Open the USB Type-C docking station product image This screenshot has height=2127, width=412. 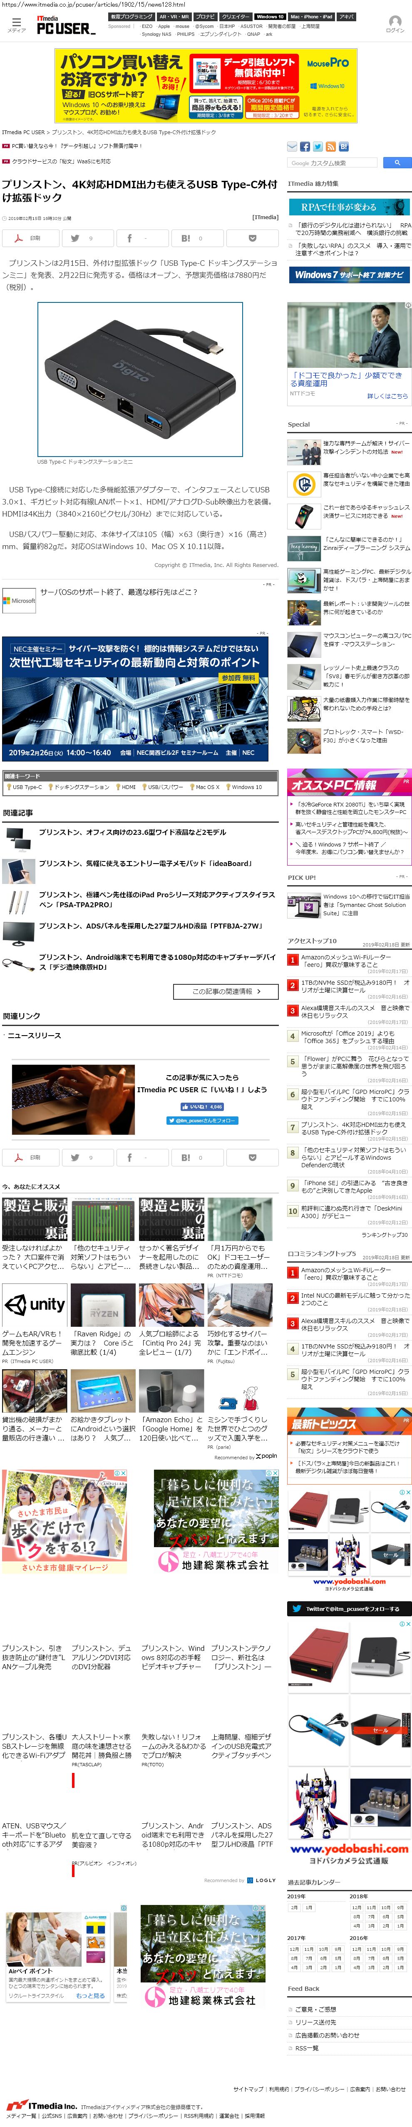(139, 379)
